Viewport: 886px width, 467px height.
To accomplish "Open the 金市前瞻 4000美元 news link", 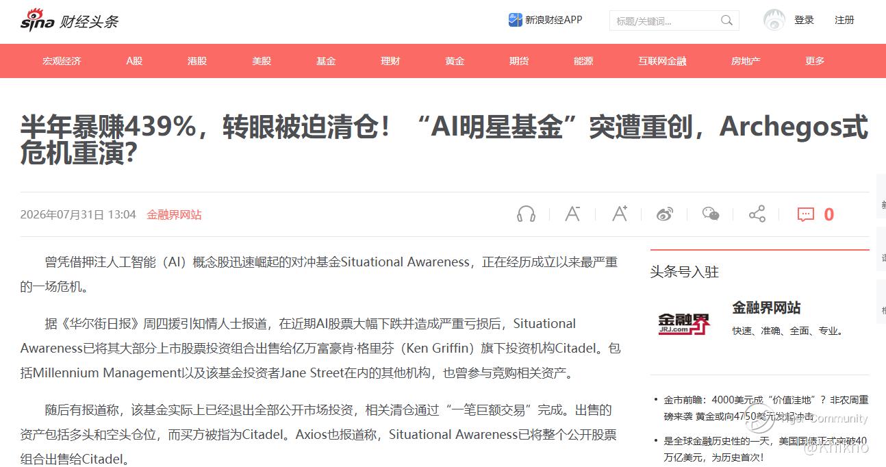I will click(765, 407).
